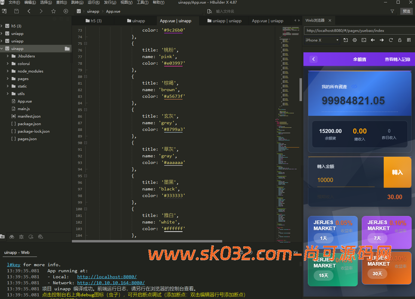The height and width of the screenshot is (299, 415).
Task: Switch to the uniapp | uniapp editor tab
Action: click(x=224, y=21)
